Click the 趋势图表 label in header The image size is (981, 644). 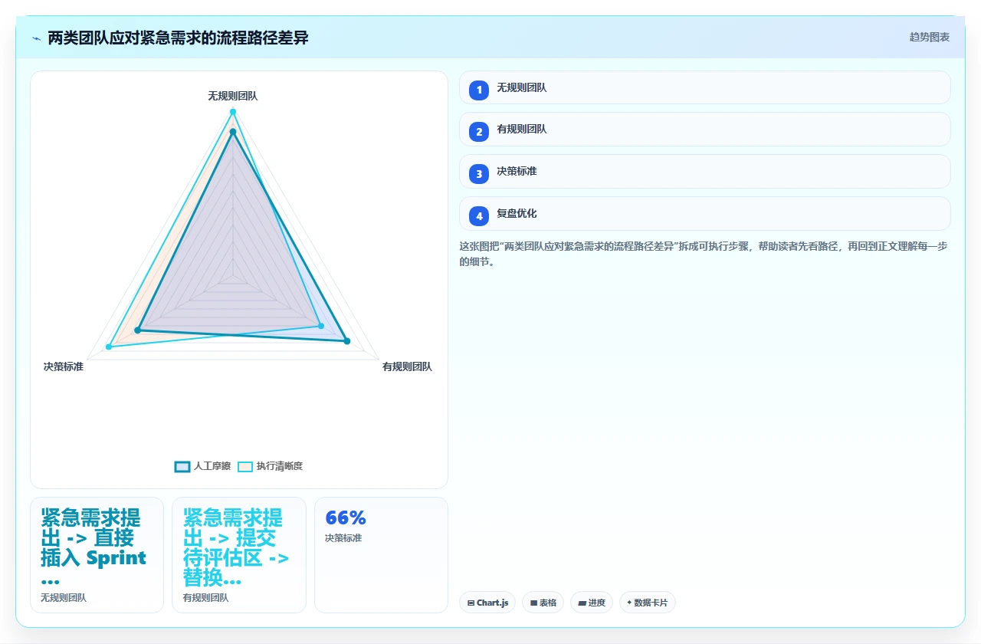tap(930, 37)
